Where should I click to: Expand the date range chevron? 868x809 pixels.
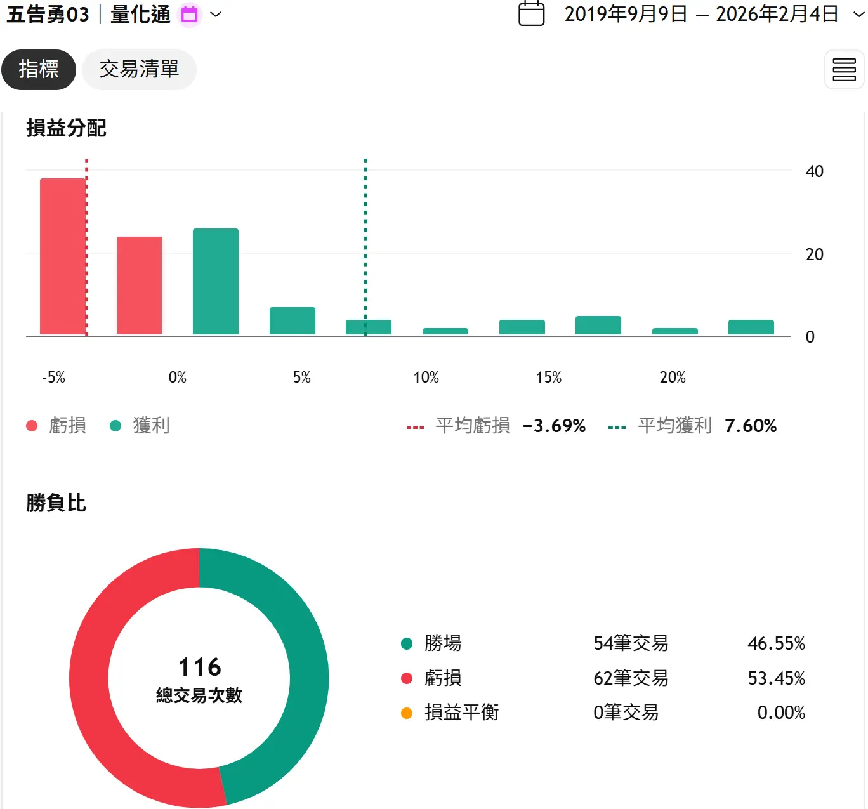[858, 13]
